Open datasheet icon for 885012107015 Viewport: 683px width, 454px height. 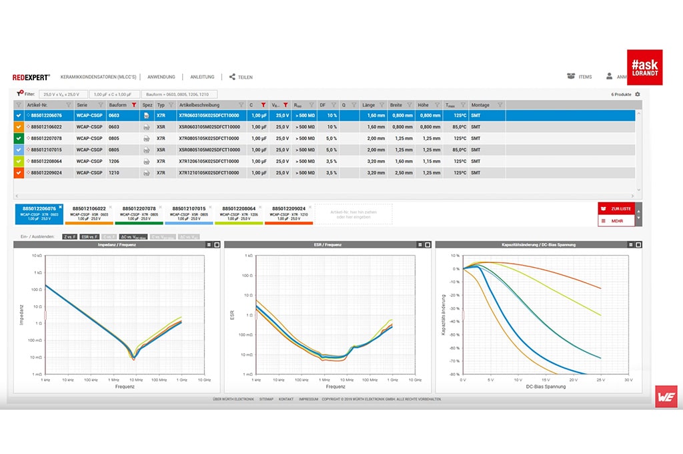(x=147, y=150)
